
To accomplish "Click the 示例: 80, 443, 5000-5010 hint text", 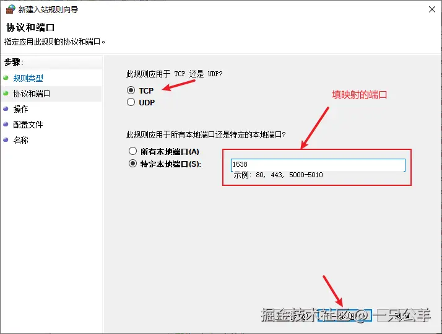I will point(278,175).
